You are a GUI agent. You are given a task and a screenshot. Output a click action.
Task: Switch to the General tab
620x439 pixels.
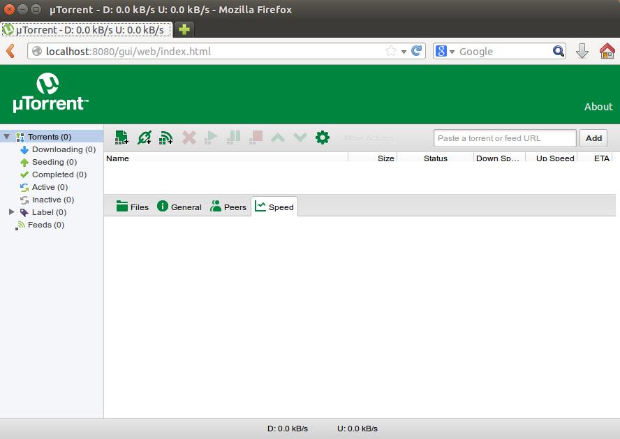click(x=179, y=207)
